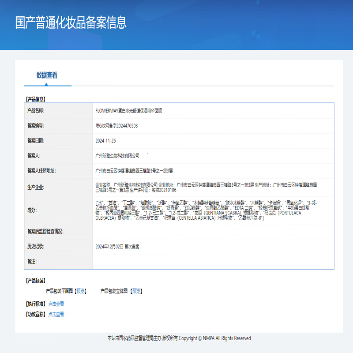The width and height of the screenshot is (353, 353).
Task: Click the 产品包装平面图 label
Action: [x=60, y=291]
